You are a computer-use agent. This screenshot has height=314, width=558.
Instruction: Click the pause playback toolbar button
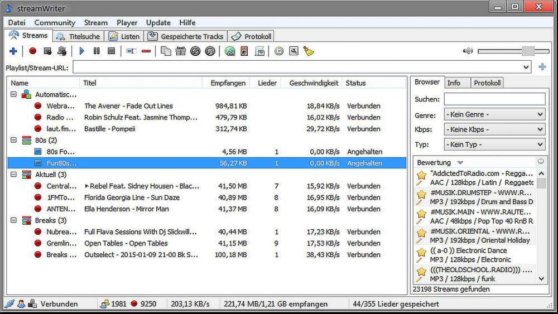[x=97, y=51]
